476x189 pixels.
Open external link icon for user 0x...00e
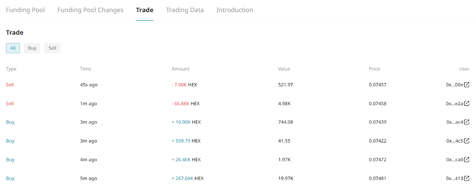tap(466, 85)
